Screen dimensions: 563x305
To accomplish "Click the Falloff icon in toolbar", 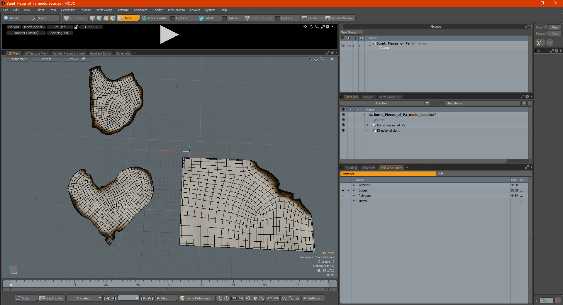I will click(201, 18).
